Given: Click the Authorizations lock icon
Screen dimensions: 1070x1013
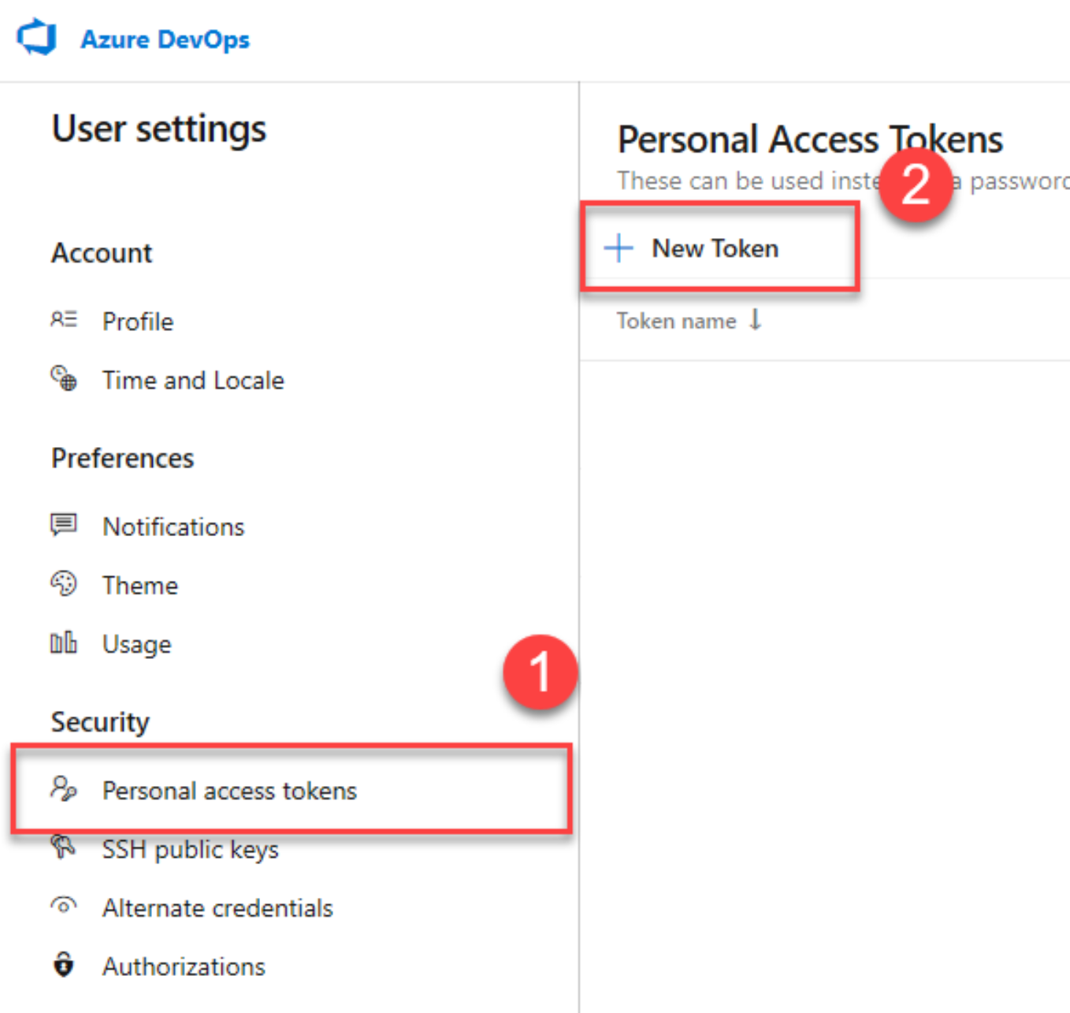Looking at the screenshot, I should 62,966.
